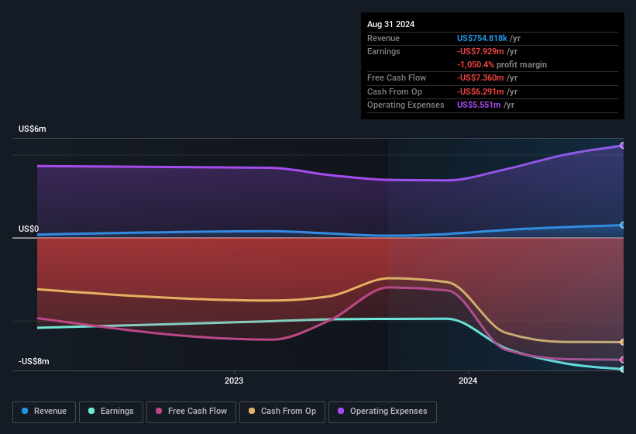Toggle the Earnings legend button
Viewport: 636px width, 434px height.
(x=111, y=412)
